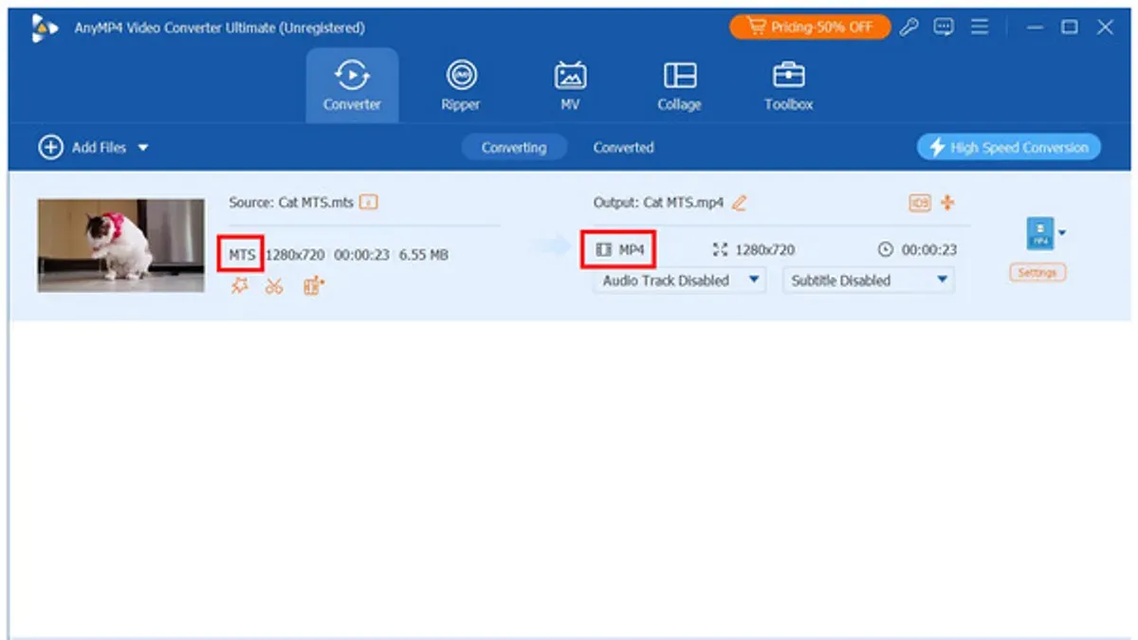1138x640 pixels.
Task: Click the source format text MTS
Action: click(x=242, y=255)
